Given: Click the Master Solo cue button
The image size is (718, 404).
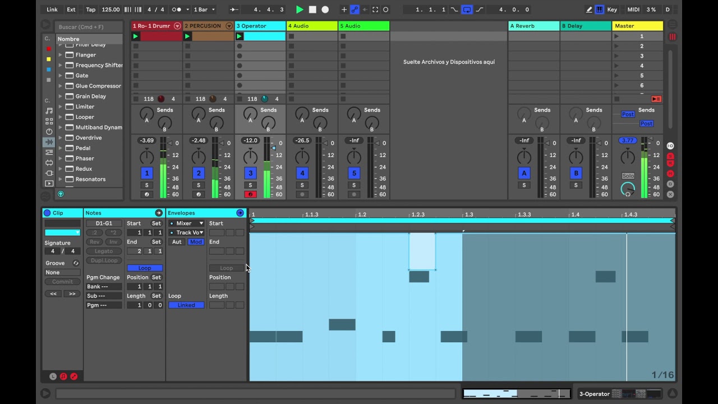Looking at the screenshot, I should [628, 176].
